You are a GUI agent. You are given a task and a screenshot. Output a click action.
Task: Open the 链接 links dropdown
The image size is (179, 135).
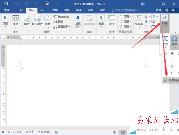[101, 21]
